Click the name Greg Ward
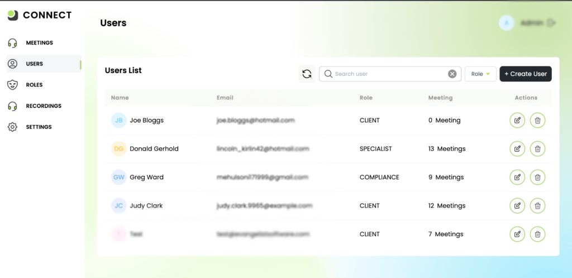This screenshot has height=278, width=572. tap(147, 177)
